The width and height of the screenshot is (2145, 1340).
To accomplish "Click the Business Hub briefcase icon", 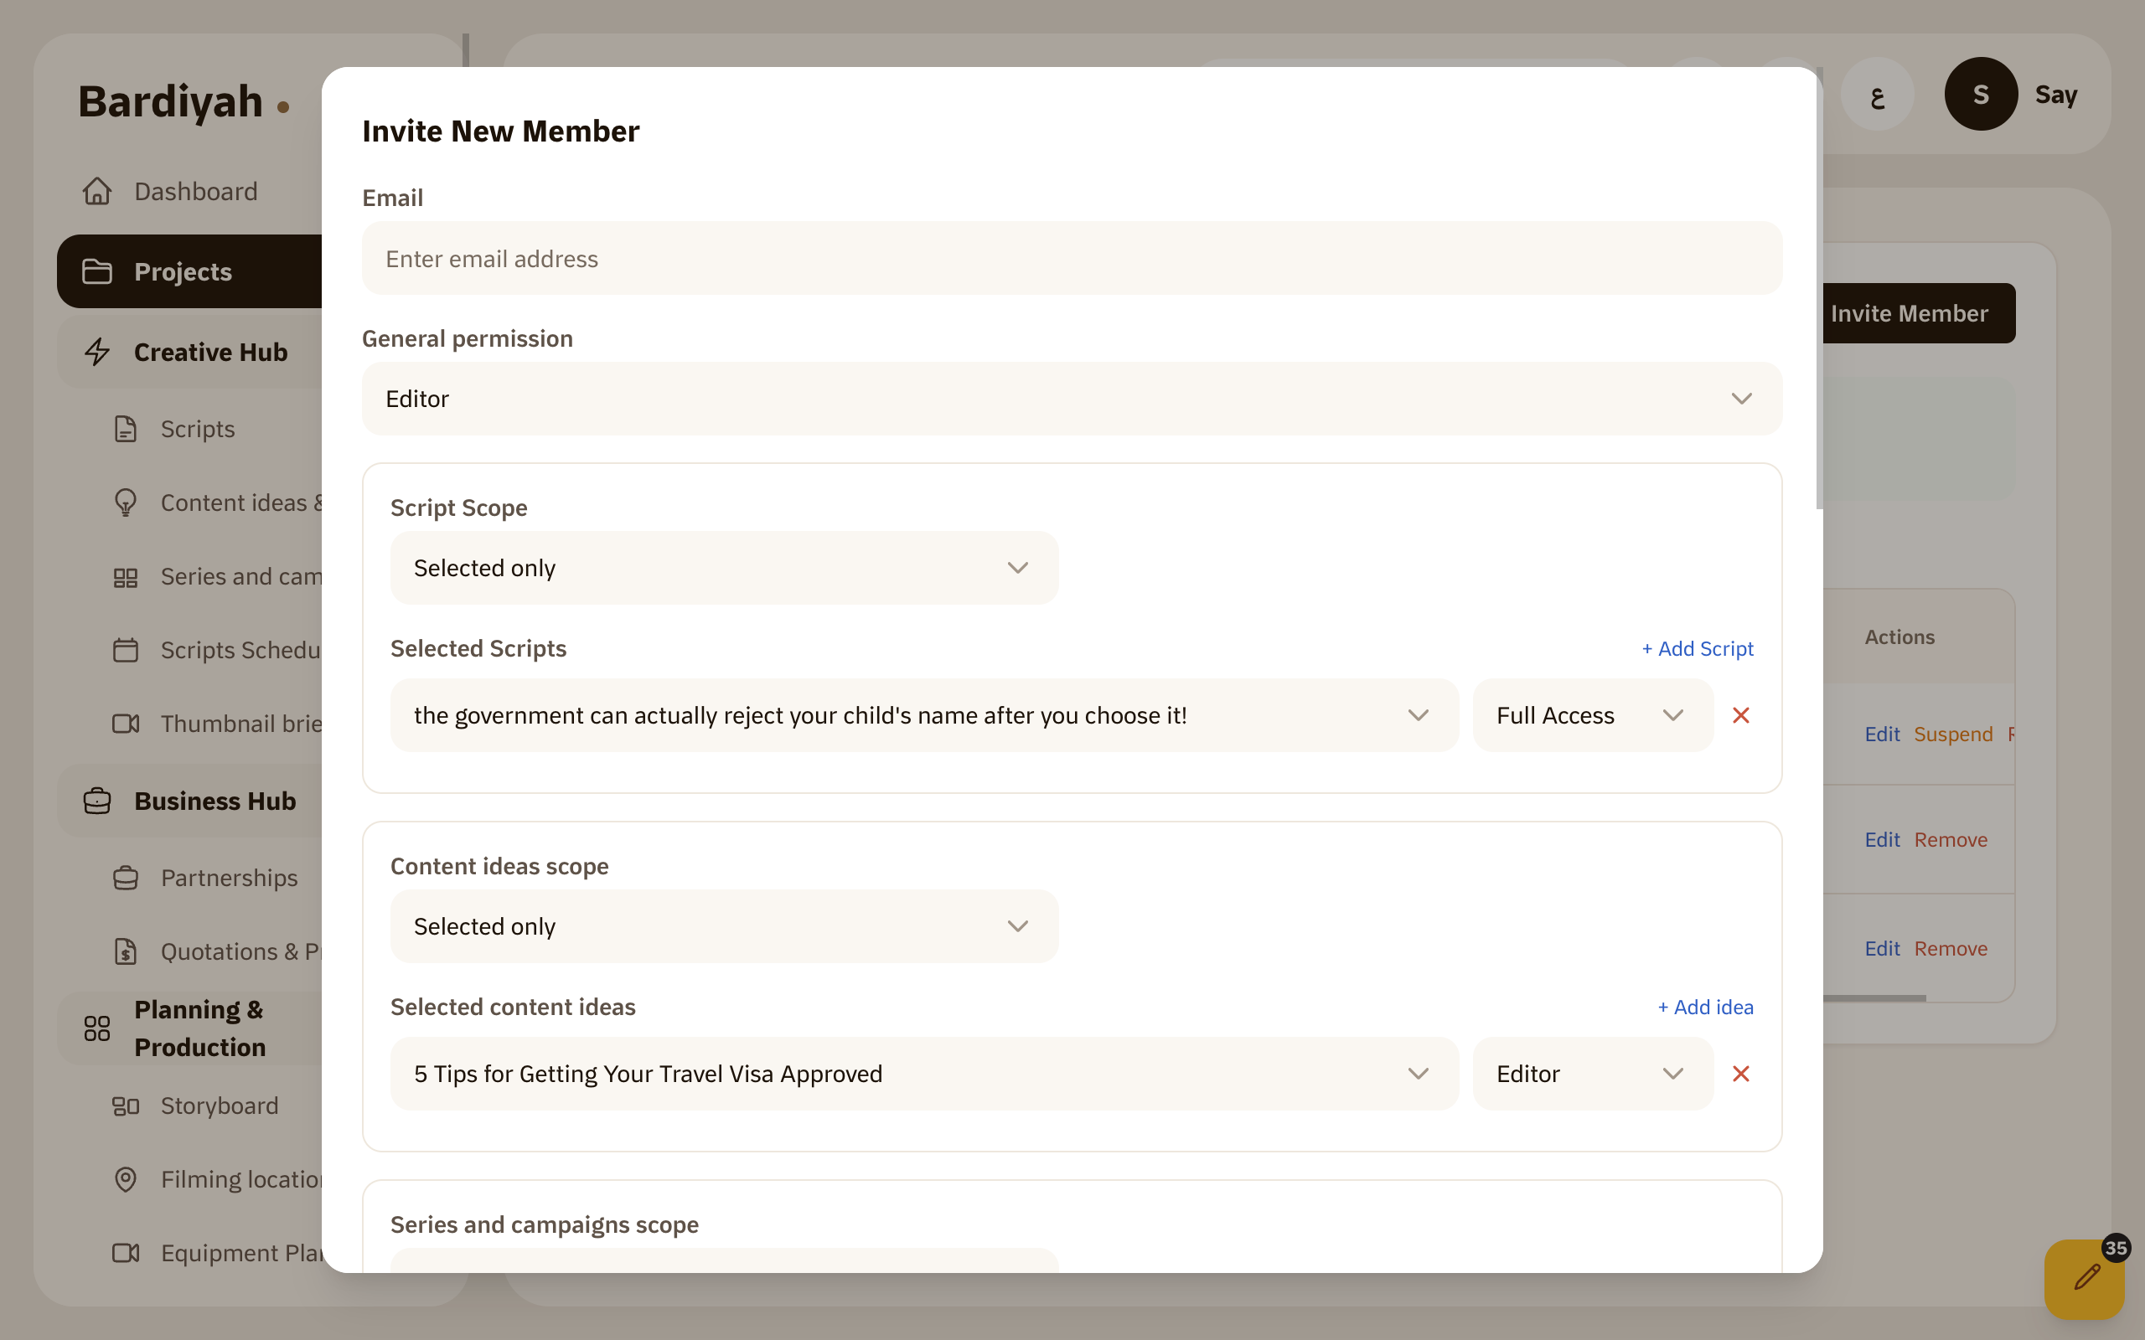I will (x=97, y=801).
